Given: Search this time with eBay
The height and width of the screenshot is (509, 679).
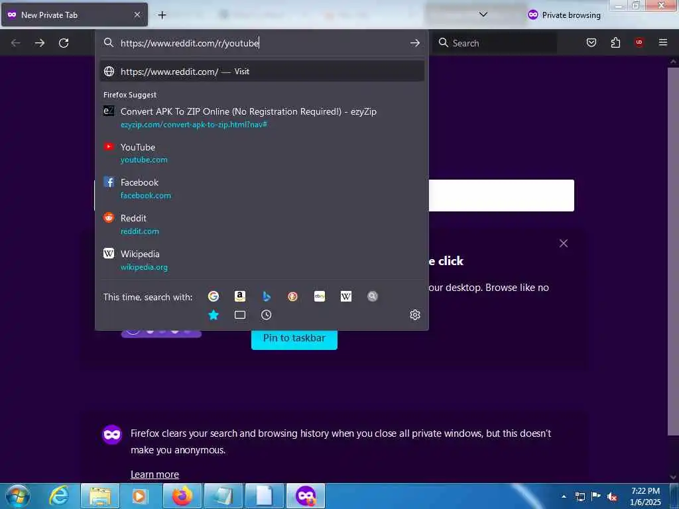Looking at the screenshot, I should coord(320,296).
